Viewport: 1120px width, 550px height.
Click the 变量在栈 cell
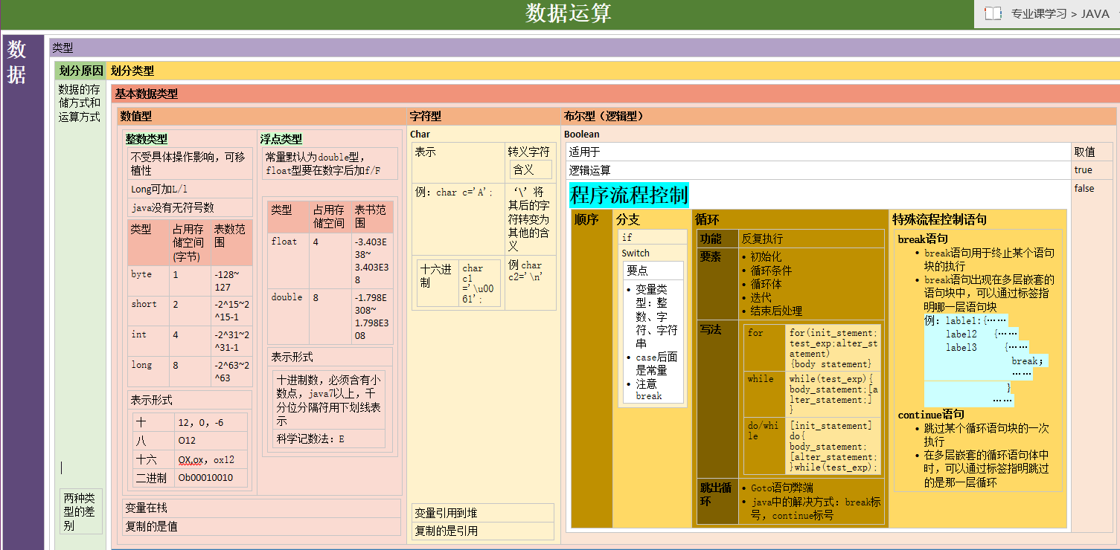click(263, 508)
